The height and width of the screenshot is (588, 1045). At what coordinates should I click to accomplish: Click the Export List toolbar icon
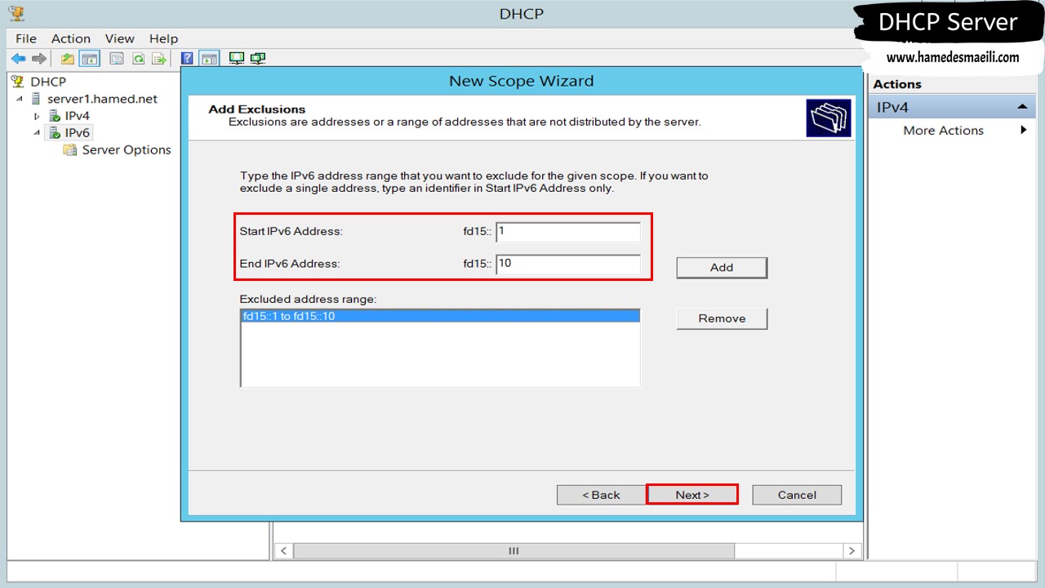click(159, 59)
